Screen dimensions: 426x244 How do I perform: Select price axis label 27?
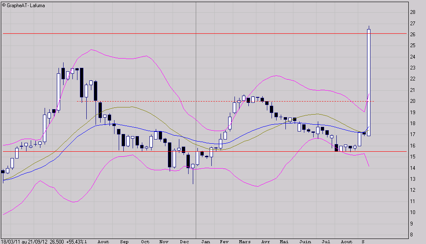point(413,24)
